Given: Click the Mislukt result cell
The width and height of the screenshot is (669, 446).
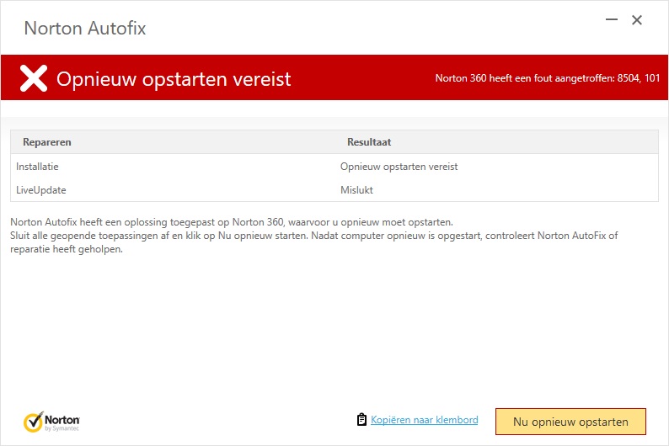Looking at the screenshot, I should (x=356, y=190).
